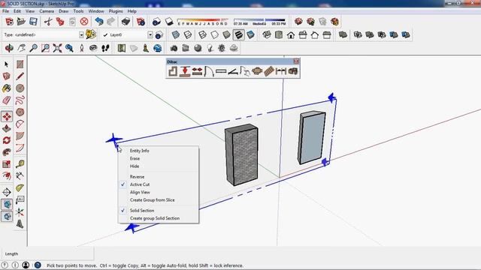This screenshot has height=270, width=481.
Task: Switch to Front house view
Action: [x=291, y=35]
